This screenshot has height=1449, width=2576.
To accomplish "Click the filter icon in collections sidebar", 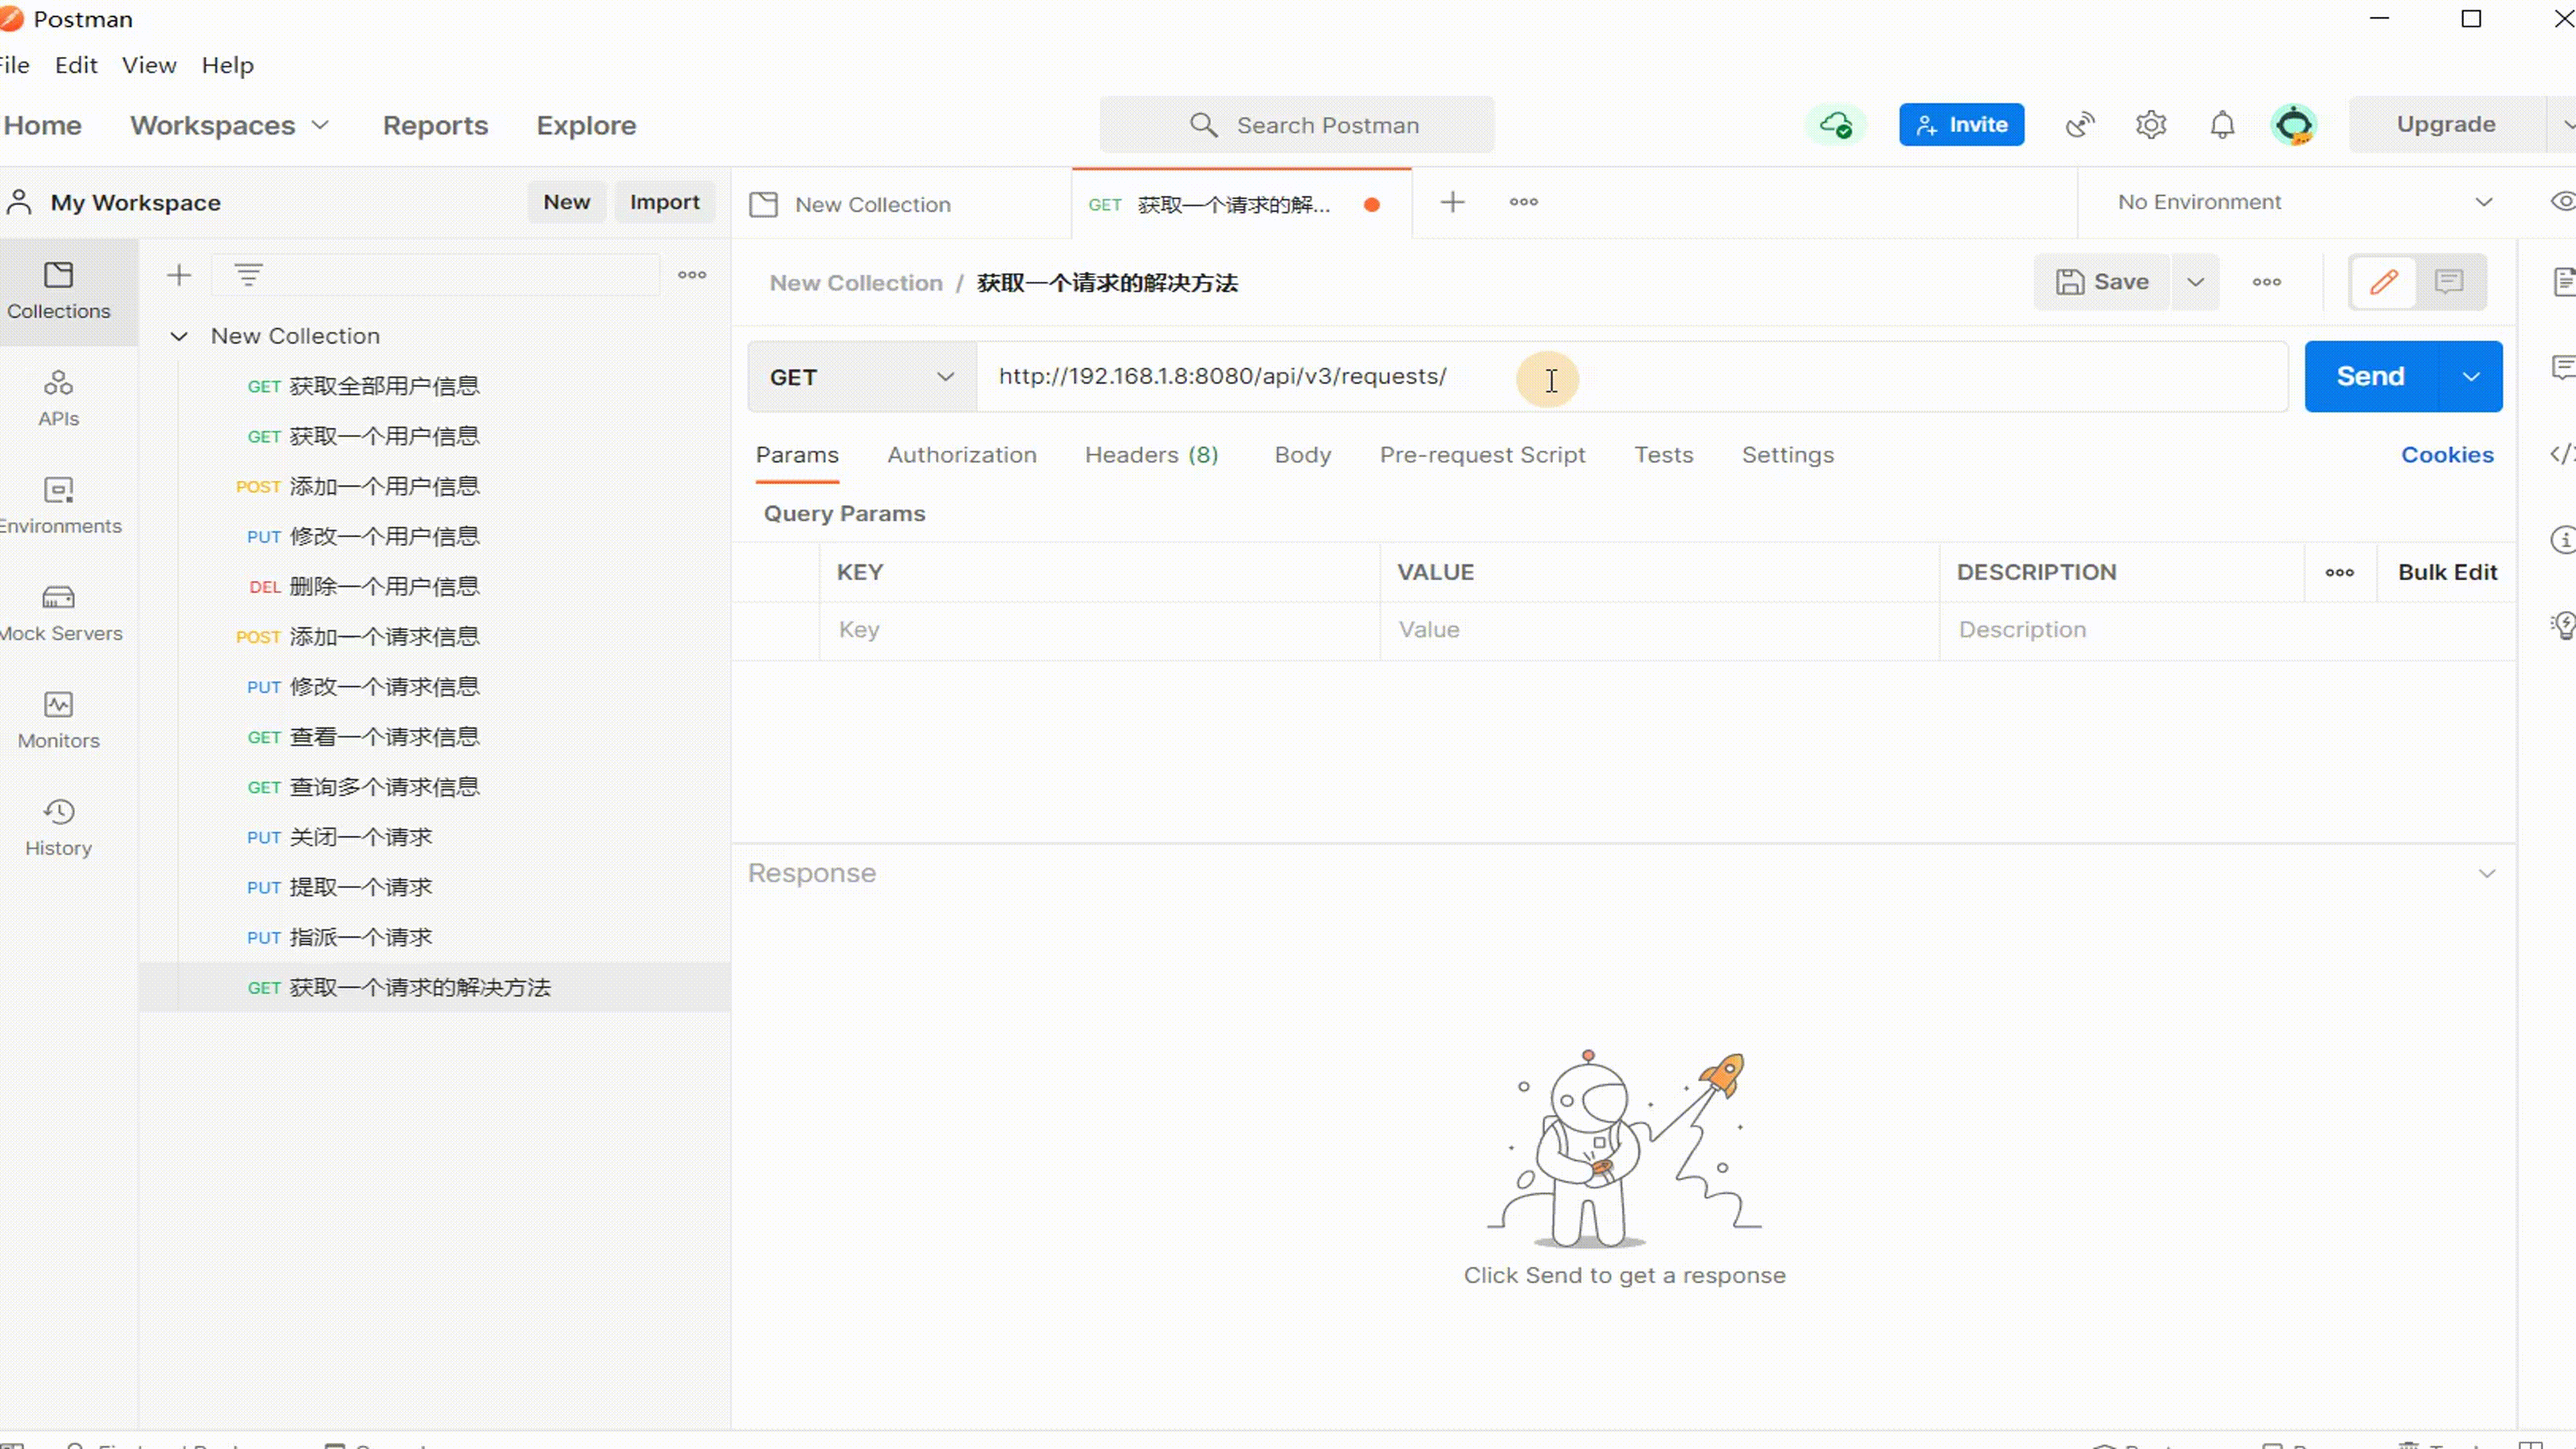I will pos(248,275).
